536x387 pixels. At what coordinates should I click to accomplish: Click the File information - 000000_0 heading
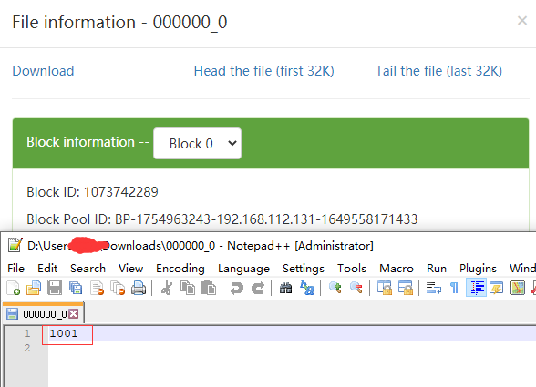(119, 22)
